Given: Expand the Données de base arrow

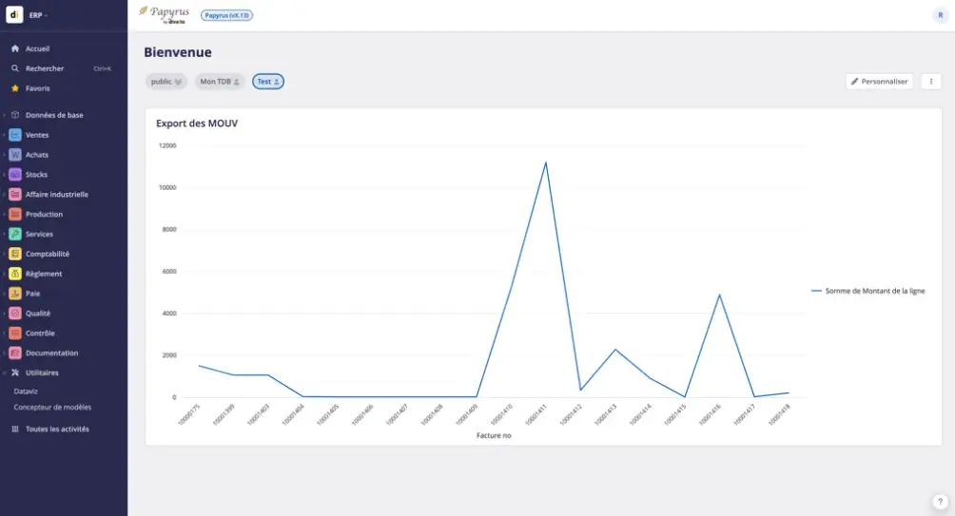Looking at the screenshot, I should click(4, 115).
